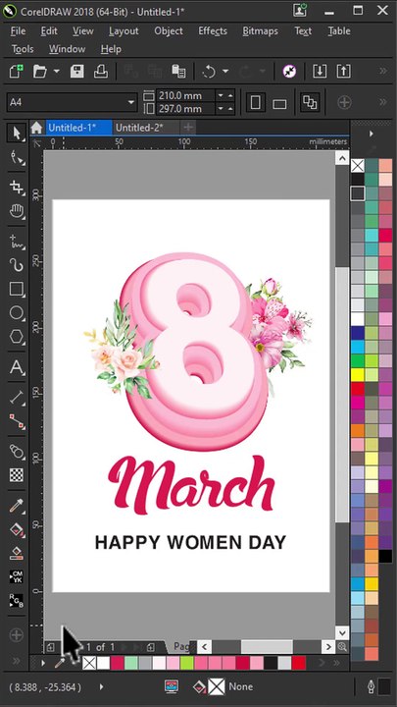Click the Import arrow icon
Viewport: 397px width, 707px height.
tap(320, 72)
